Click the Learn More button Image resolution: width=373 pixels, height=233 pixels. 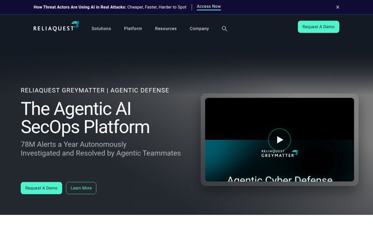point(81,188)
